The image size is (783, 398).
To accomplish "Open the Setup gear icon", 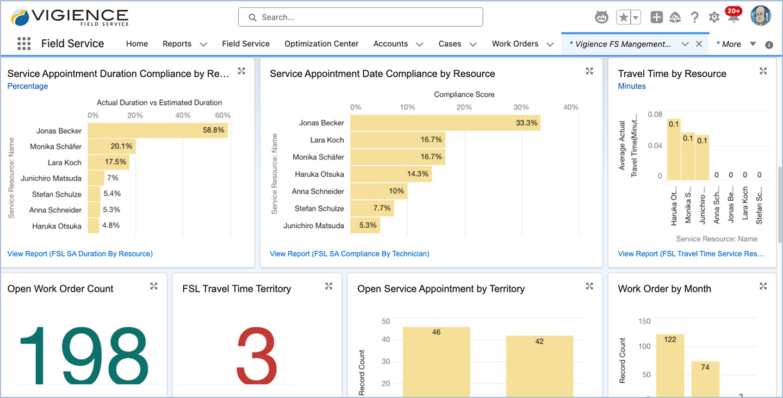I will coord(714,17).
